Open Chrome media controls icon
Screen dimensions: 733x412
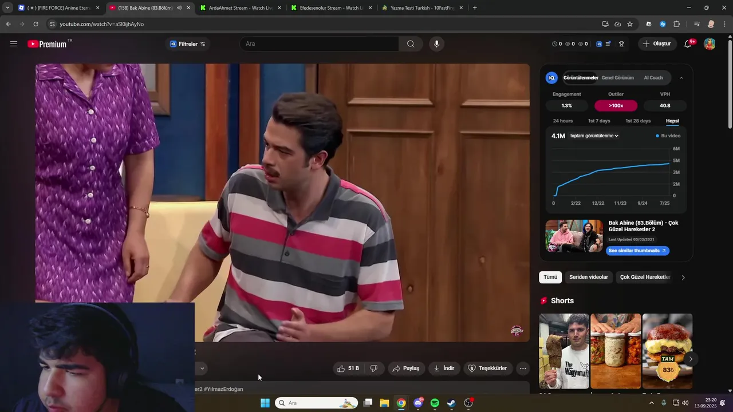point(697,24)
